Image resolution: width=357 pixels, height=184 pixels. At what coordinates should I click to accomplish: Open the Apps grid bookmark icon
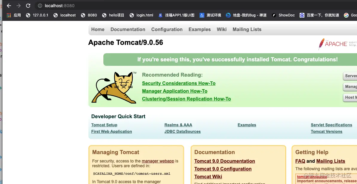pyautogui.click(x=9, y=15)
